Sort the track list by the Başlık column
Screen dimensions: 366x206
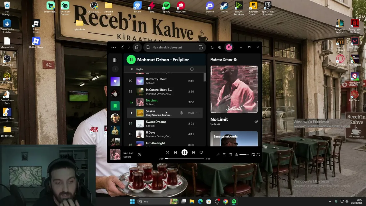point(139,69)
